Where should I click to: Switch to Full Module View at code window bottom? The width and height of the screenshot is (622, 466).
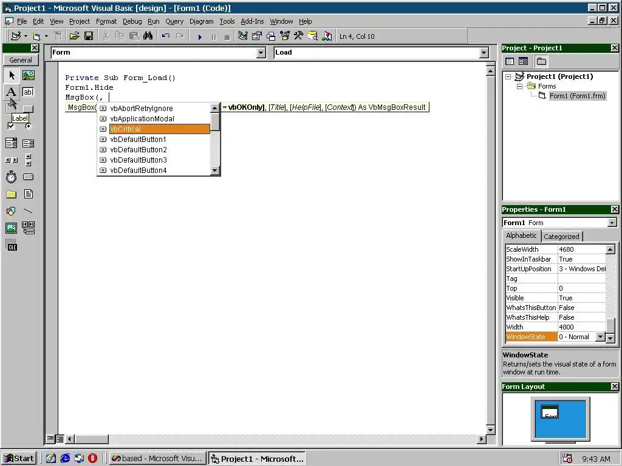tap(60, 439)
